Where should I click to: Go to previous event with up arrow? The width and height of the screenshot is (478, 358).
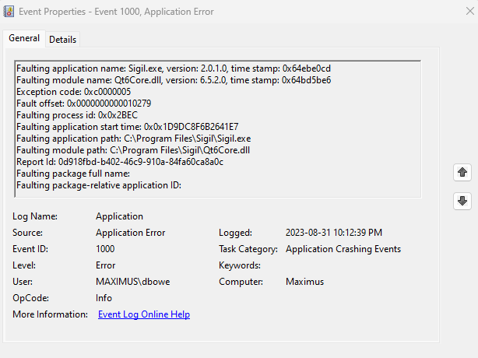tap(462, 172)
